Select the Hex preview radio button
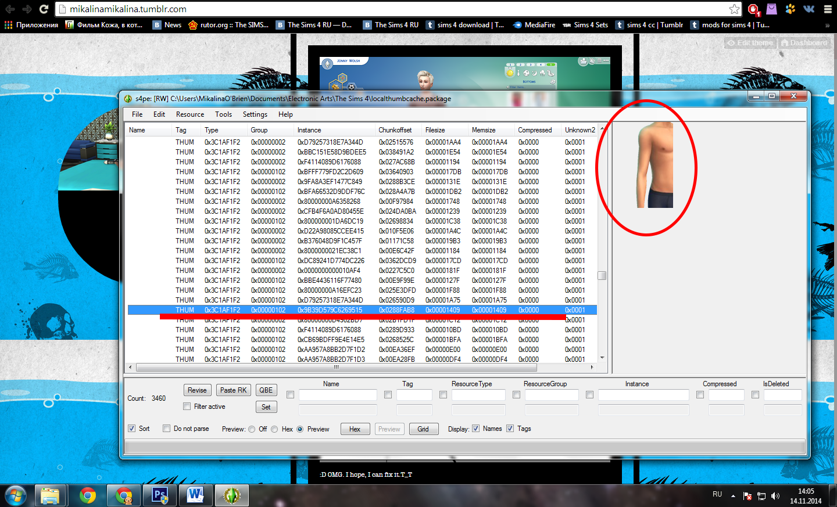This screenshot has width=837, height=507. click(x=274, y=429)
